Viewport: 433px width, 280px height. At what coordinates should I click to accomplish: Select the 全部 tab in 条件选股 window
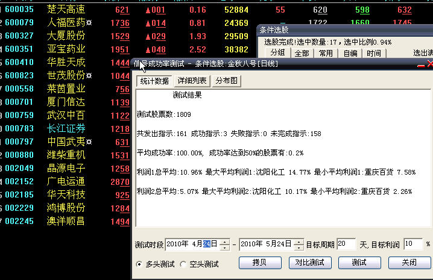pyautogui.click(x=302, y=53)
